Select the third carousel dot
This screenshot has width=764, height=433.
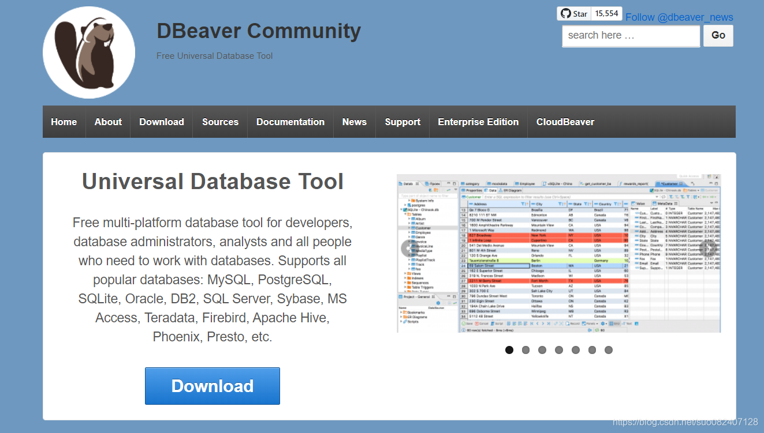point(542,350)
